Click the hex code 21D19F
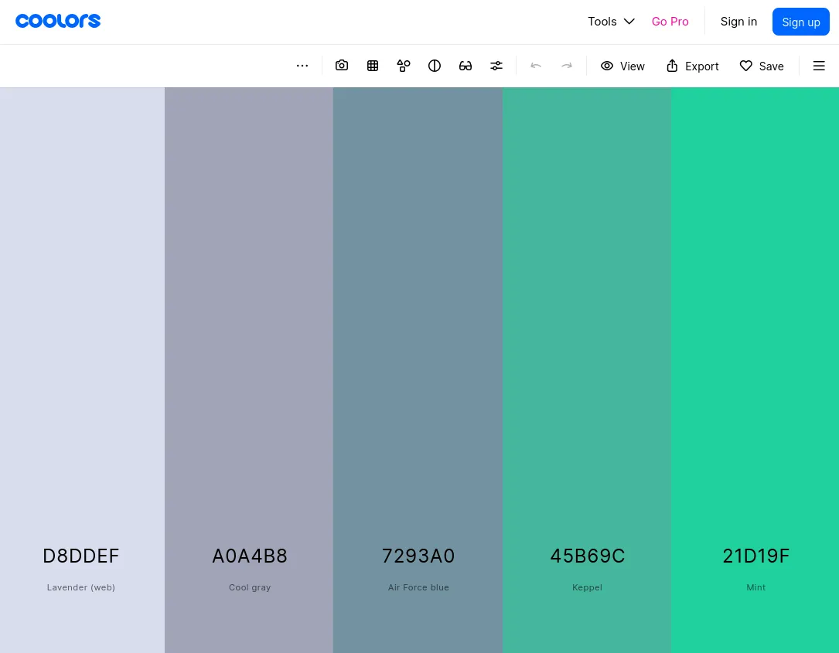Image resolution: width=839 pixels, height=653 pixels. pos(756,556)
